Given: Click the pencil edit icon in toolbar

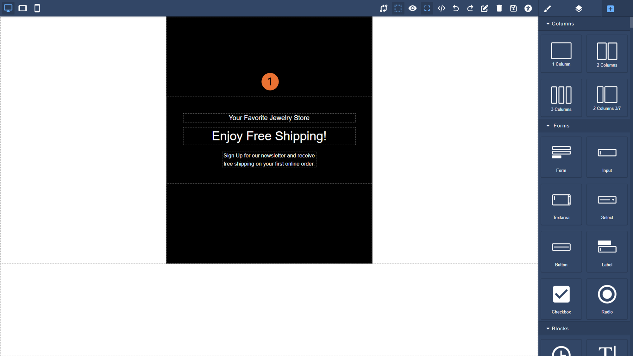Looking at the screenshot, I should pos(485,8).
